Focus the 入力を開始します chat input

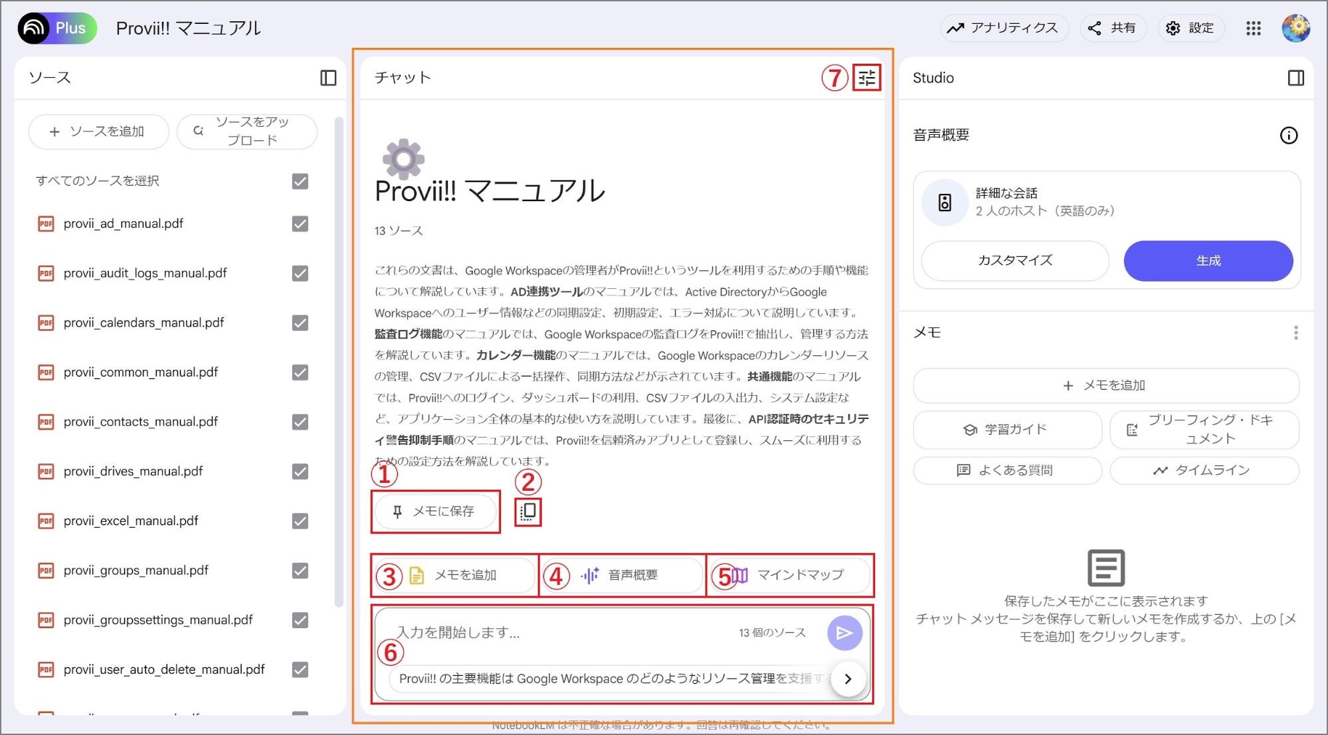click(561, 633)
